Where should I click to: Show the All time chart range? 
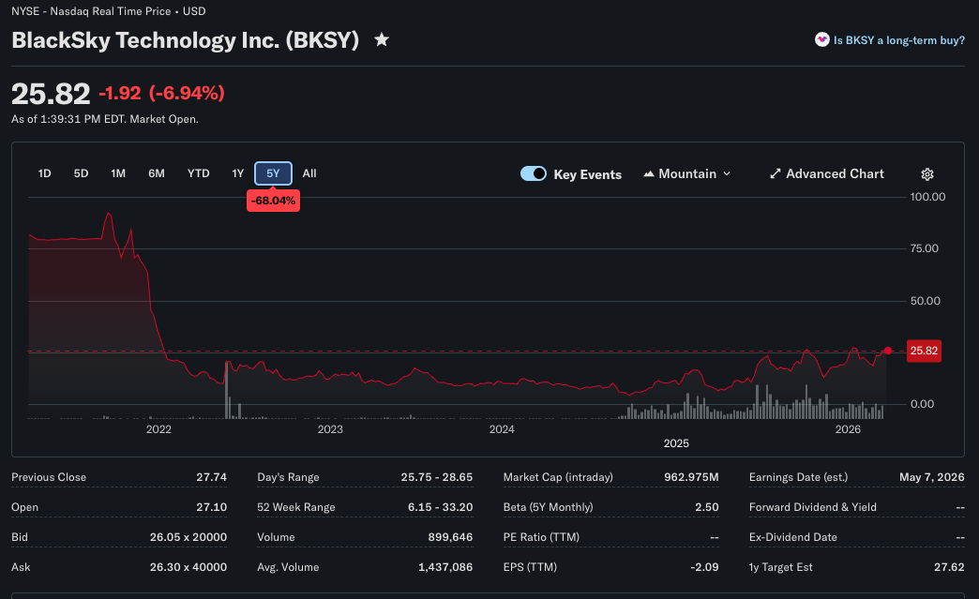pyautogui.click(x=309, y=173)
